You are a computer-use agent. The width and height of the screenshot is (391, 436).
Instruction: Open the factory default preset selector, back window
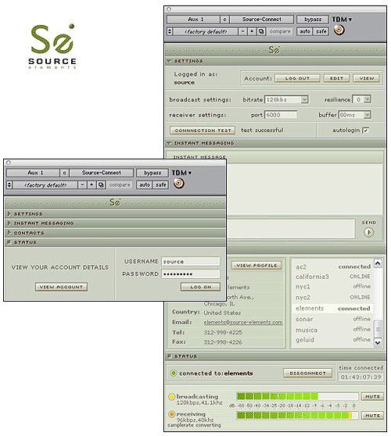(x=206, y=31)
